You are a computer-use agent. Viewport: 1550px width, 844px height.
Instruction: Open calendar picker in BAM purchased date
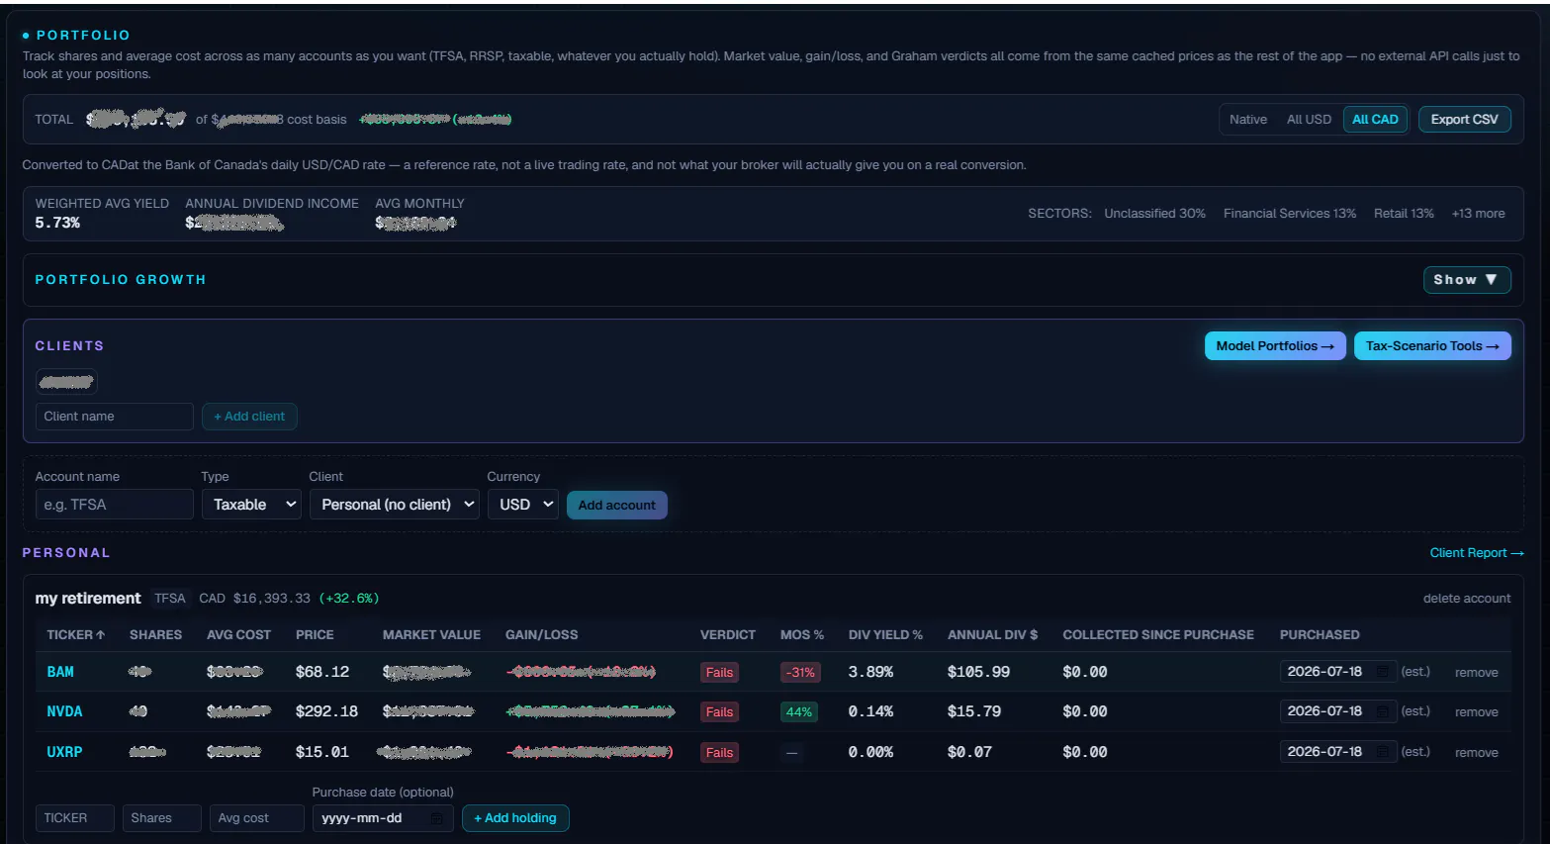[x=1383, y=672]
